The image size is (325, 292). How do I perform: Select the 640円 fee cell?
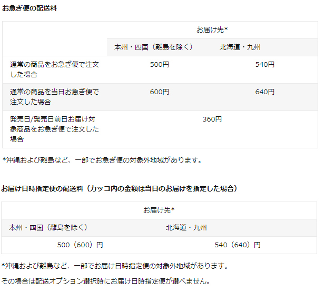pyautogui.click(x=264, y=92)
